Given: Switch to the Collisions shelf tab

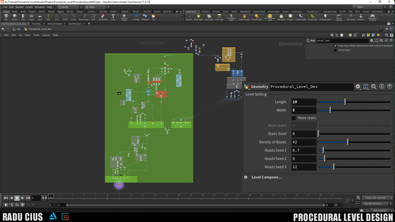Looking at the screenshot, I should 206,11.
